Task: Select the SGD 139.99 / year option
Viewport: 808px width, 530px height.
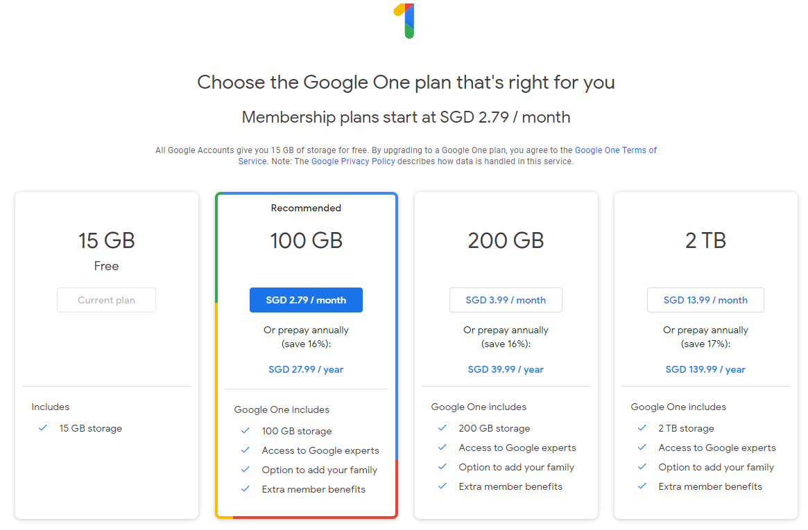Action: coord(705,369)
